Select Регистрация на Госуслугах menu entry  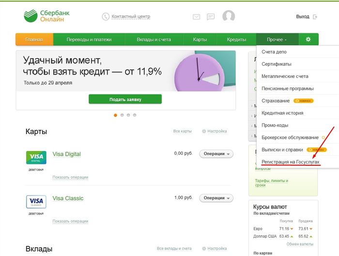pyautogui.click(x=297, y=162)
